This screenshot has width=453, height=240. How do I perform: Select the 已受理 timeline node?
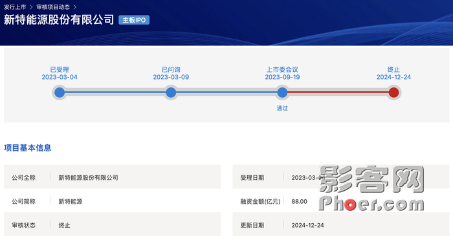coord(60,93)
